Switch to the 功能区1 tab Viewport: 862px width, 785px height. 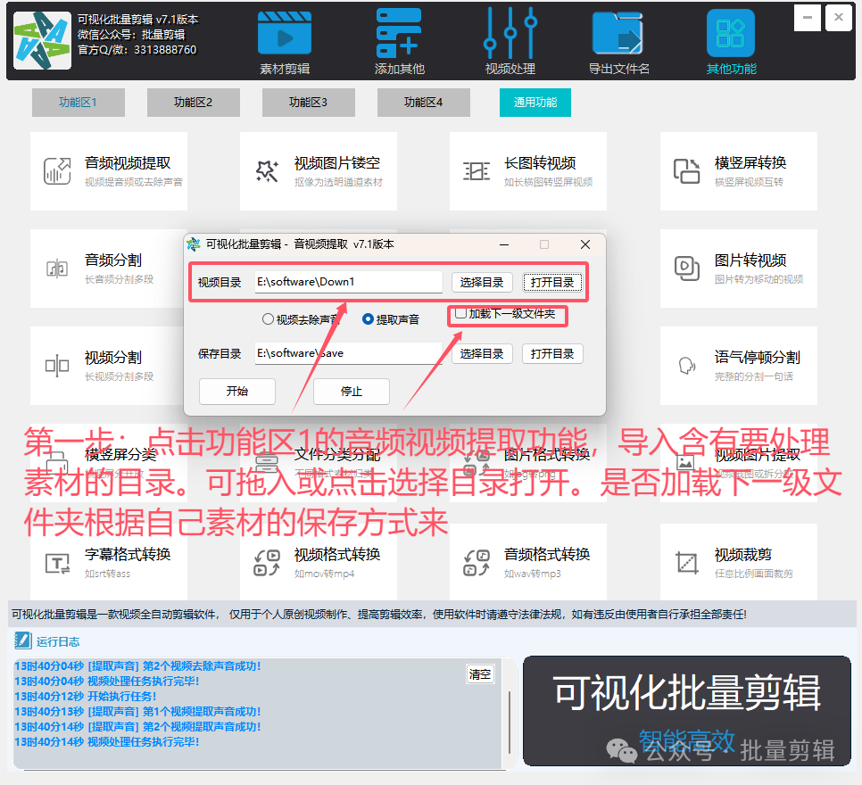click(78, 103)
